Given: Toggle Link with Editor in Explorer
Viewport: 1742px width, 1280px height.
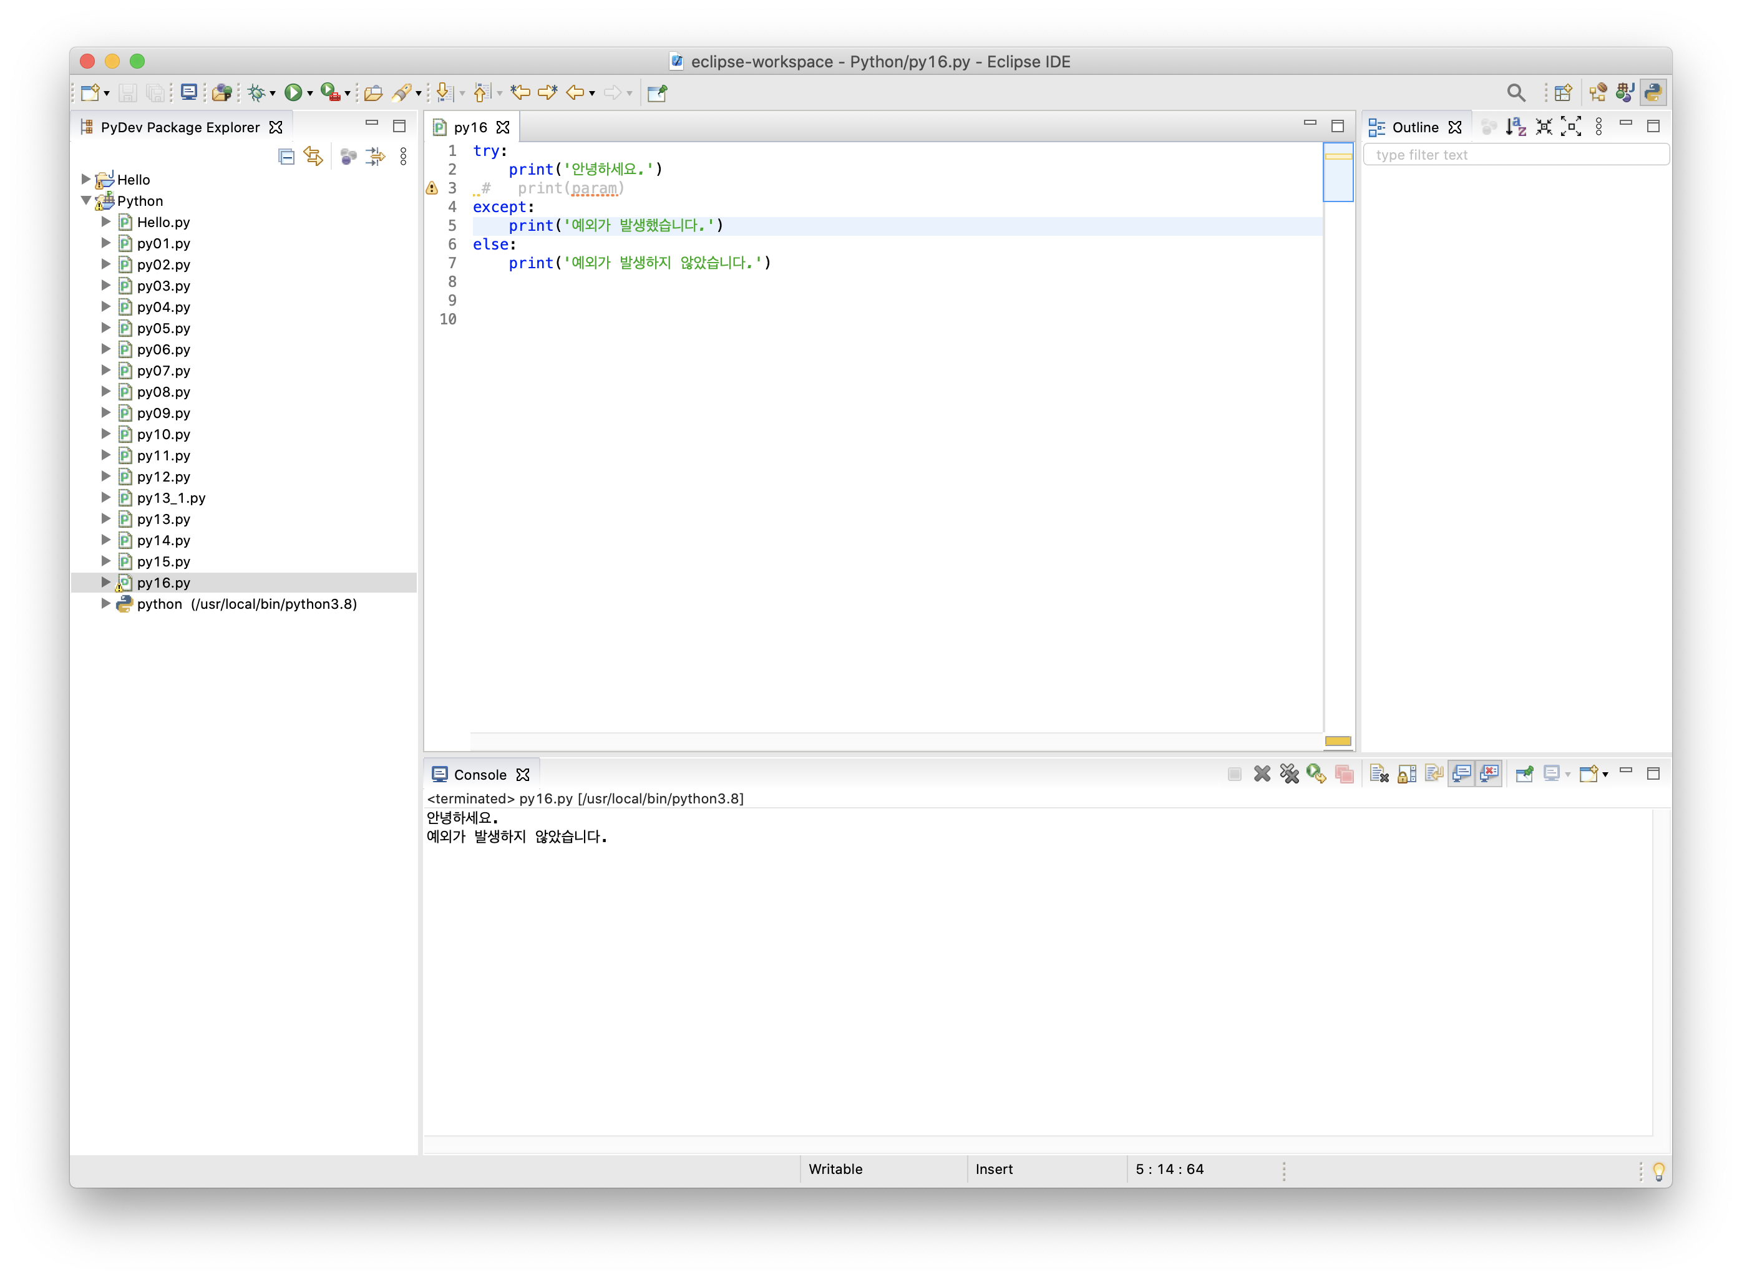Looking at the screenshot, I should tap(314, 157).
